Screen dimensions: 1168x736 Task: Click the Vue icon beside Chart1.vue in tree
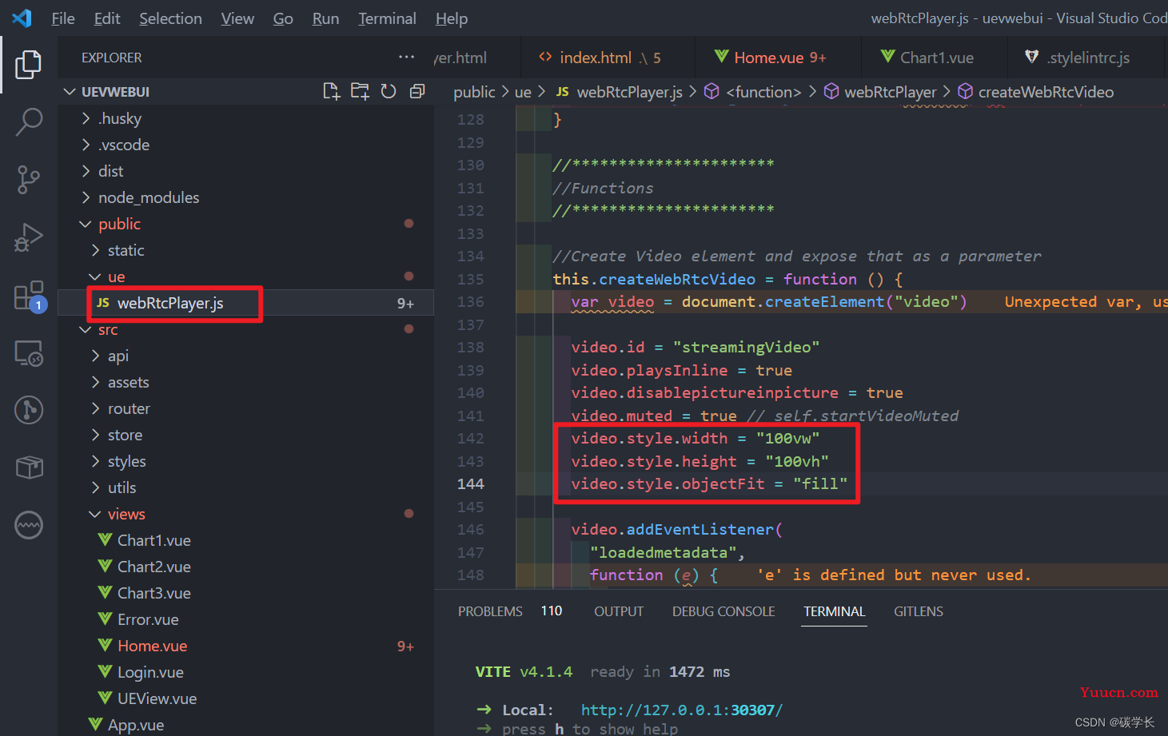(105, 540)
